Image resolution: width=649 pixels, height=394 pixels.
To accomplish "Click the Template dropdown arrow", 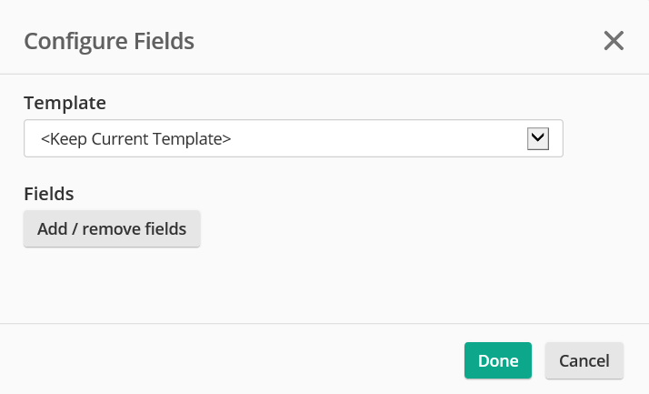I will [537, 138].
